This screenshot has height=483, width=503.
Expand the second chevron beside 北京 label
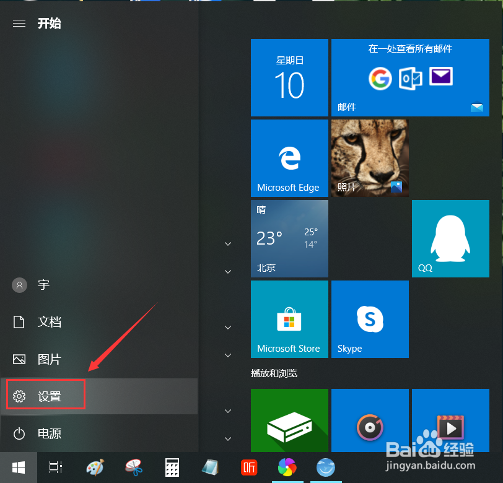pos(228,272)
